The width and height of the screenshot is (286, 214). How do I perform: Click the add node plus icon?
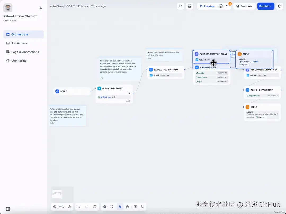pos(105,207)
